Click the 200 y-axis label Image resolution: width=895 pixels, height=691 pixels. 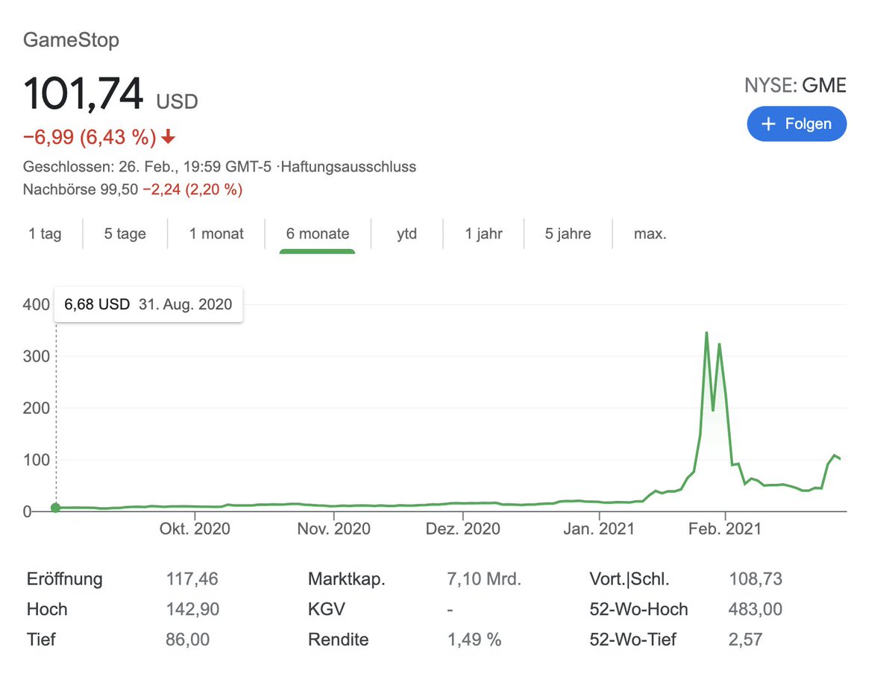pos(37,408)
